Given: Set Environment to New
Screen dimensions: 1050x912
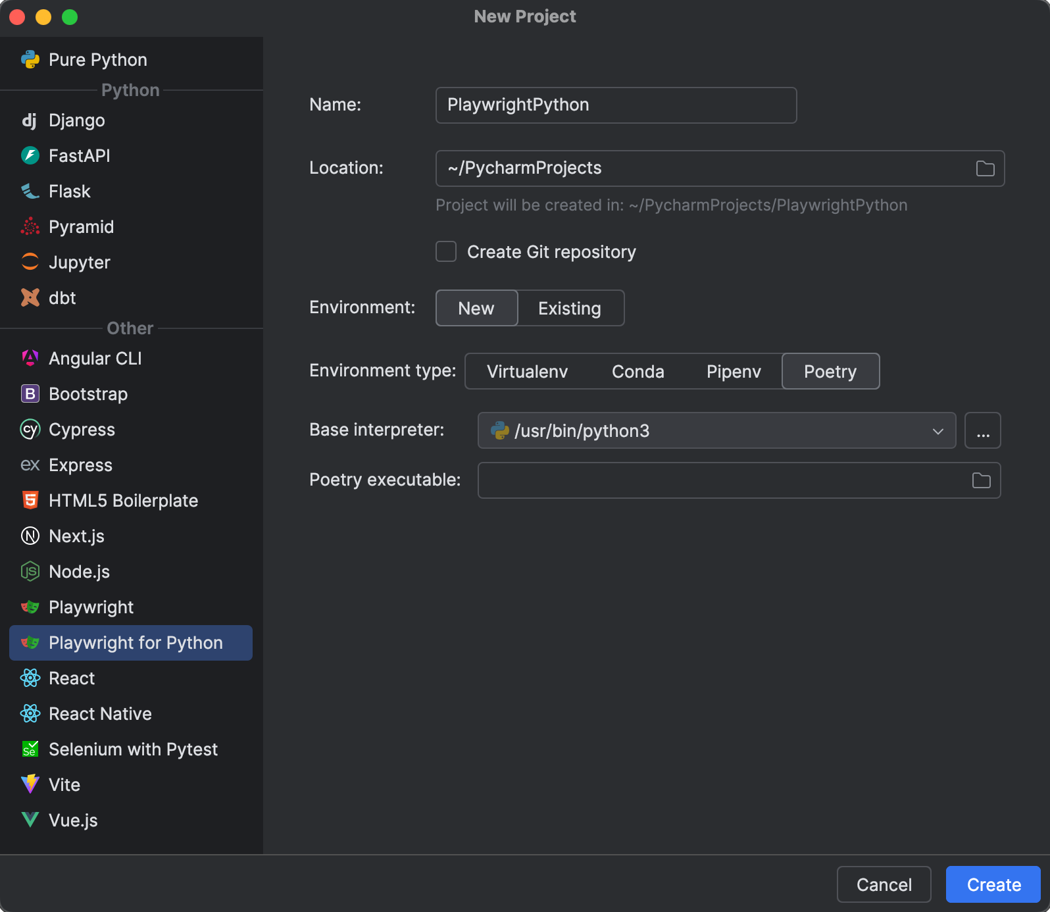Looking at the screenshot, I should click(476, 308).
